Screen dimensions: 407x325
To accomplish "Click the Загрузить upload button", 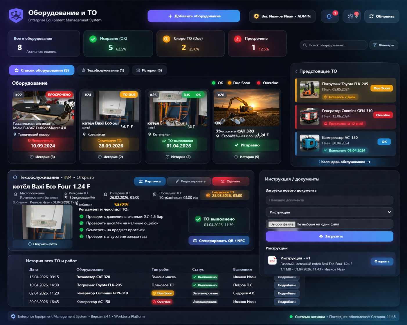I will click(329, 236).
